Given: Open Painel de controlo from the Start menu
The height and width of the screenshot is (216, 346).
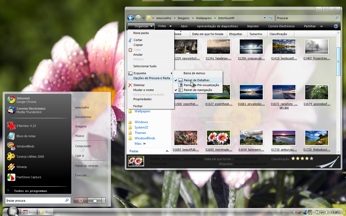Looking at the screenshot, I should point(86,166).
